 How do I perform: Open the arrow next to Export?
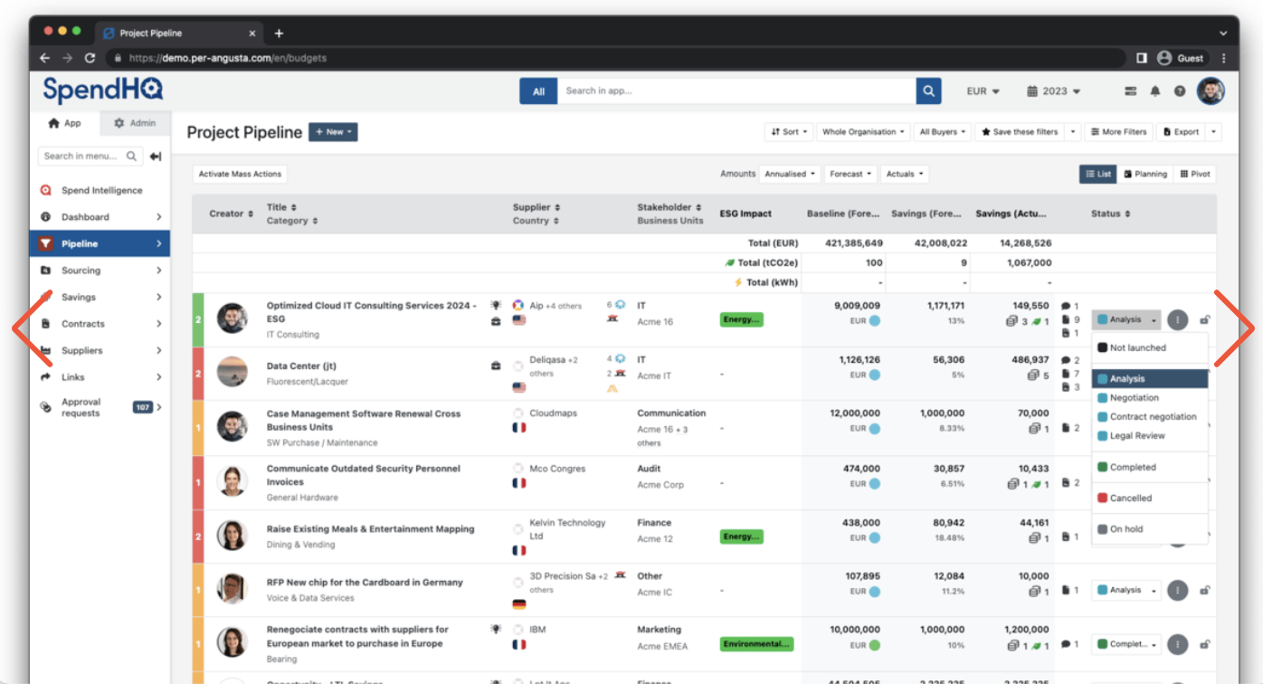[1213, 132]
